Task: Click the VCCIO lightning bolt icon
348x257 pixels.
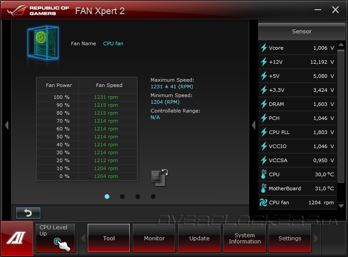Action: coord(264,146)
